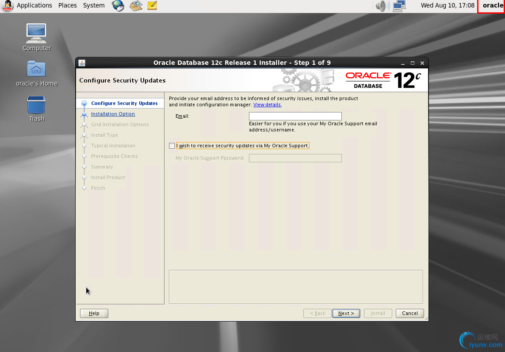Open the Applications menu
Image resolution: width=505 pixels, height=352 pixels.
tap(34, 5)
